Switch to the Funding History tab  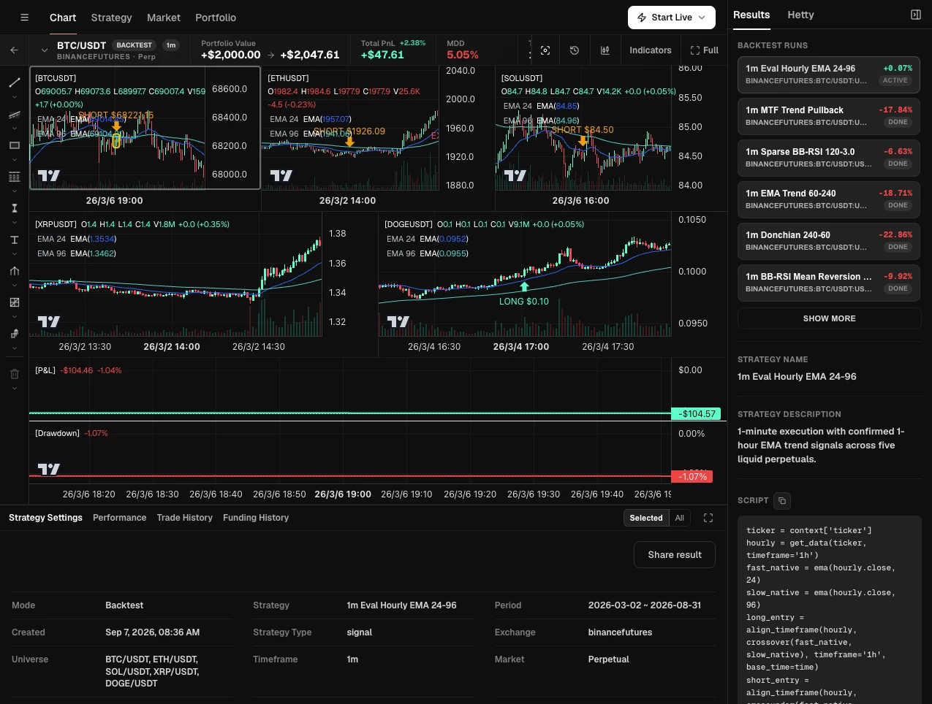click(x=256, y=518)
